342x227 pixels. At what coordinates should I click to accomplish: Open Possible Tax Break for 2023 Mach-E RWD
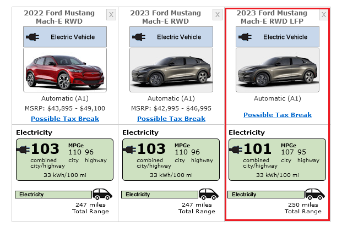(171, 119)
